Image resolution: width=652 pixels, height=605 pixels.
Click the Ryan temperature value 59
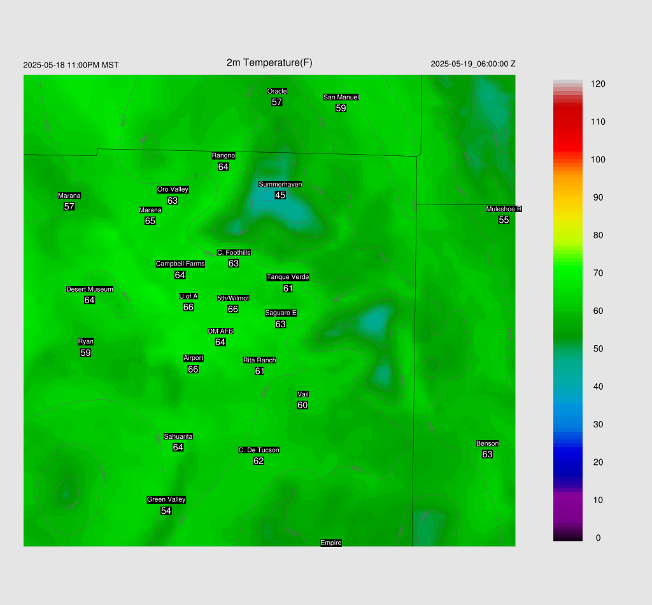click(x=86, y=353)
